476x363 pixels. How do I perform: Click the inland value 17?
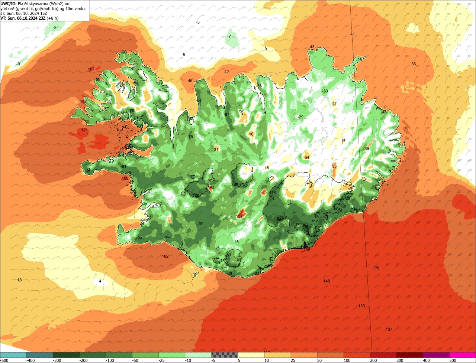[343, 141]
